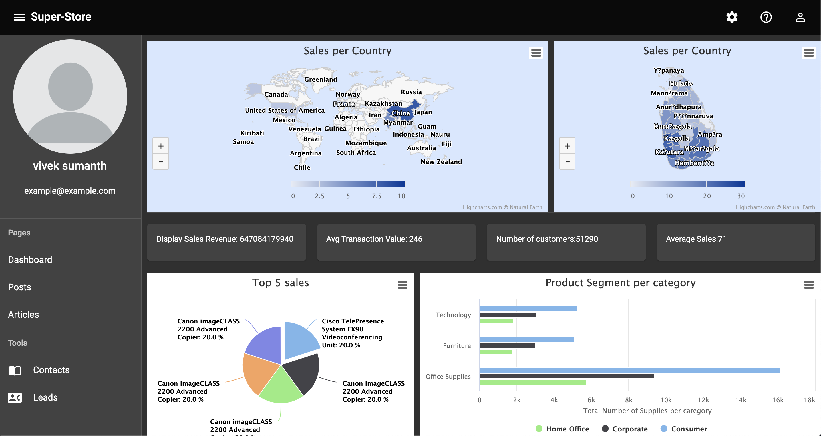Toggle the Corporate series visibility
The height and width of the screenshot is (436, 821).
[625, 429]
